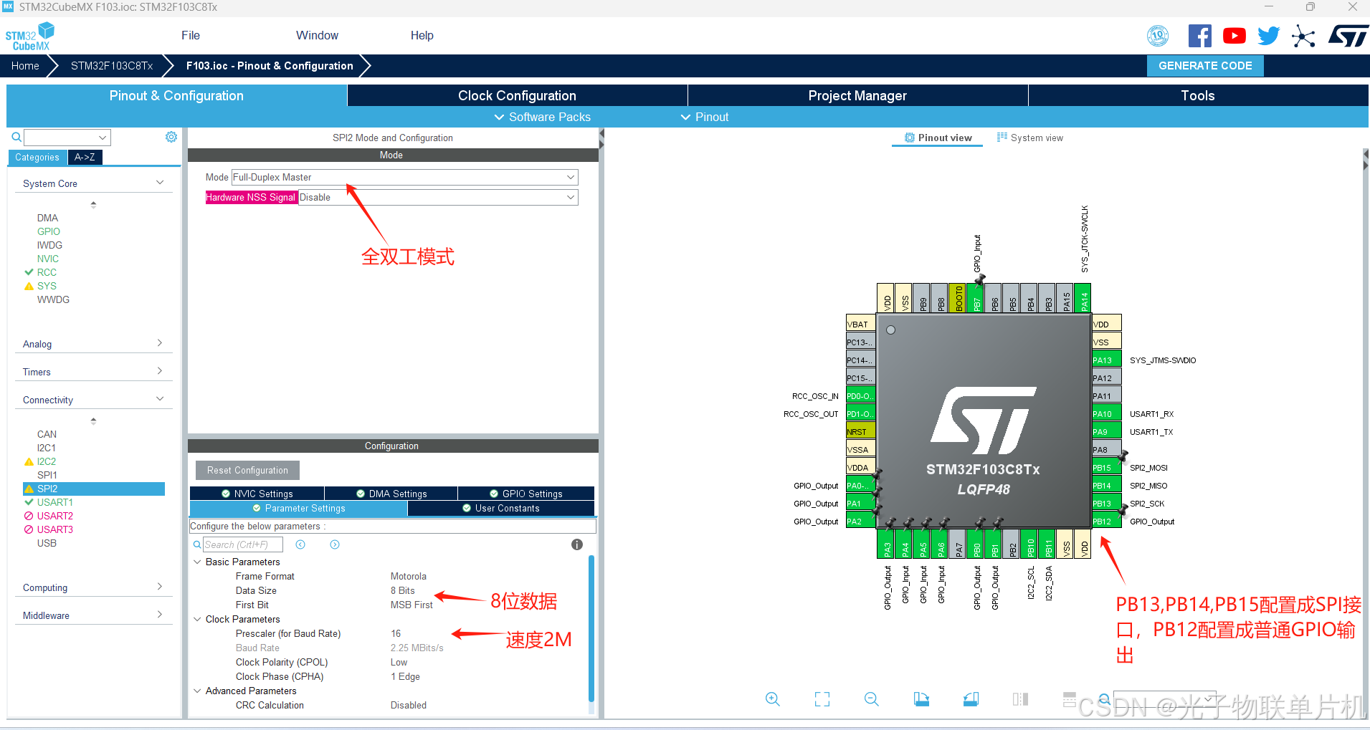Select the Prescaler value 16
Screen dimensions: 1370x730
pos(396,633)
